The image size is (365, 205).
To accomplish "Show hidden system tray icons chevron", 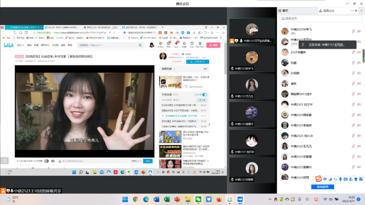I will coord(270,200).
